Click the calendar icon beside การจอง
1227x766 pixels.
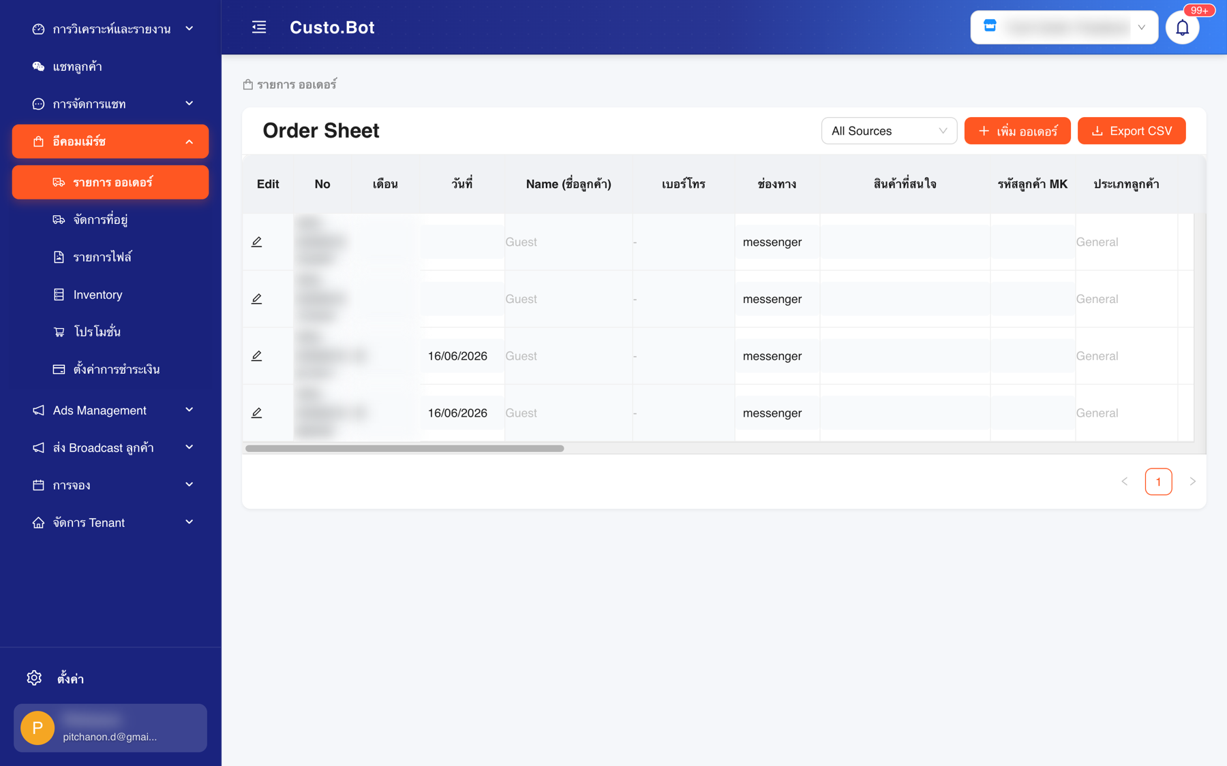tap(38, 485)
